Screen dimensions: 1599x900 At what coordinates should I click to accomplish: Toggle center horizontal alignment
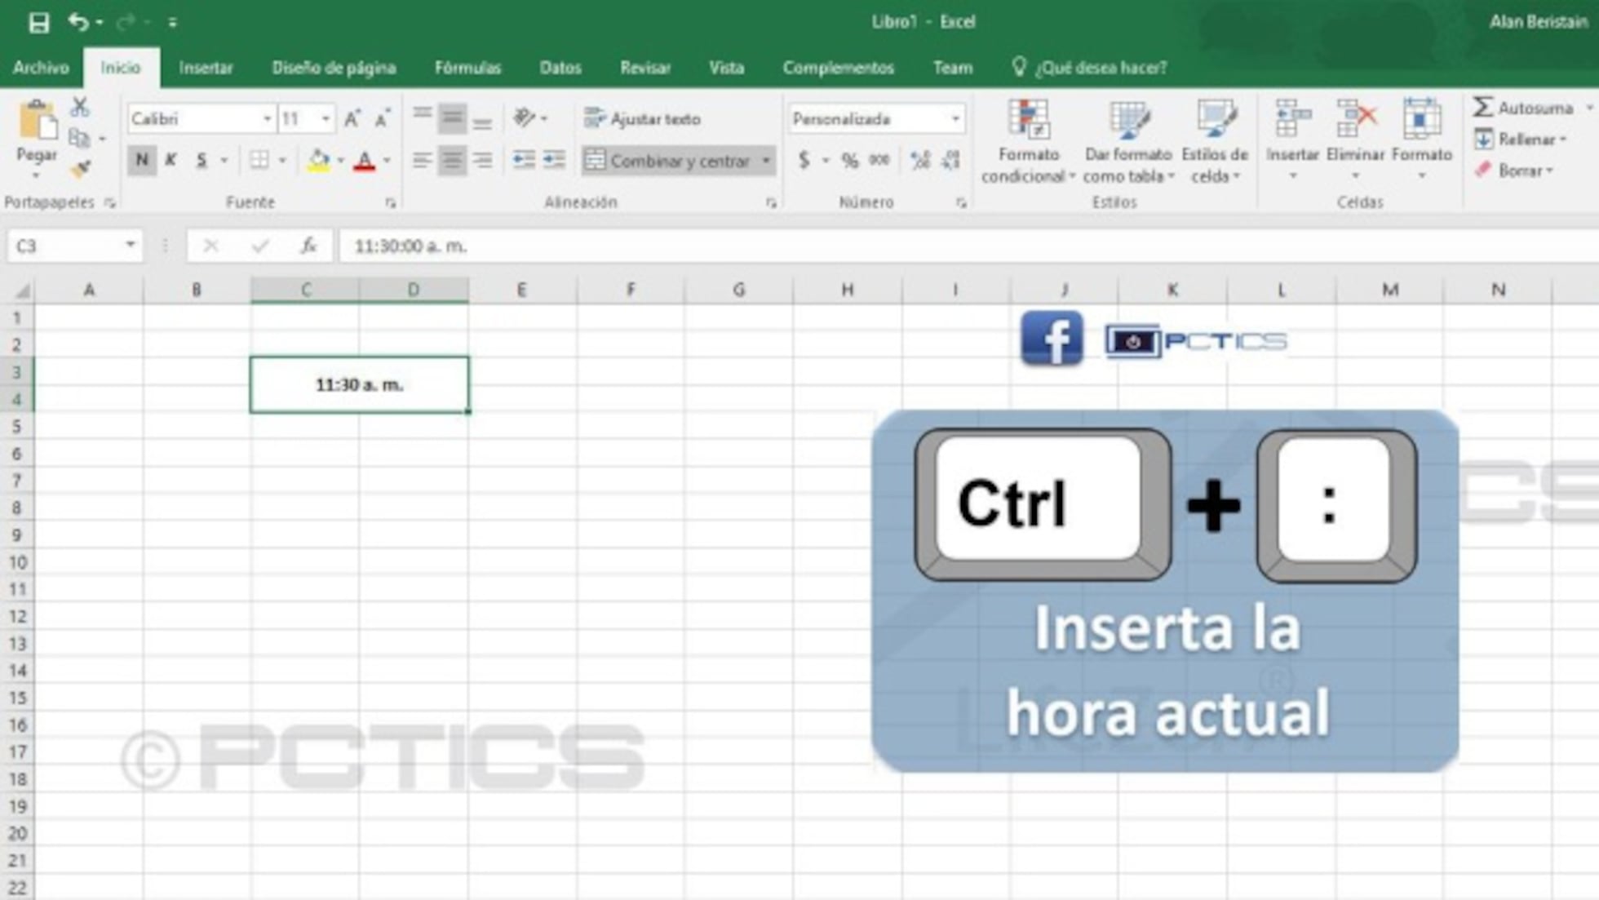point(451,160)
